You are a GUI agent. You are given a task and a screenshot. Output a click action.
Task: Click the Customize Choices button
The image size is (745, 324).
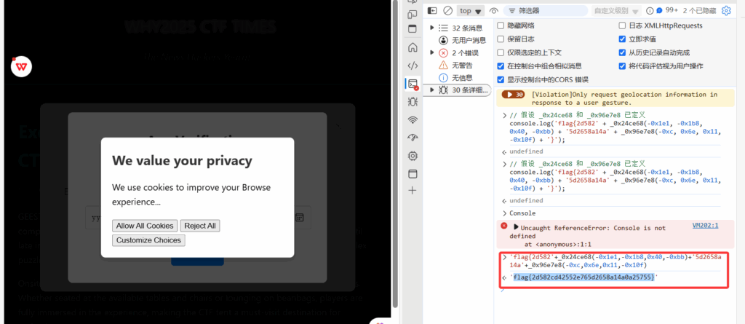(148, 240)
